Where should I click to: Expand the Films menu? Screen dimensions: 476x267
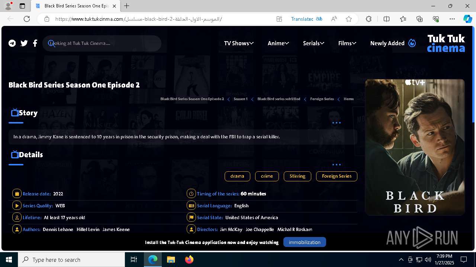point(347,43)
